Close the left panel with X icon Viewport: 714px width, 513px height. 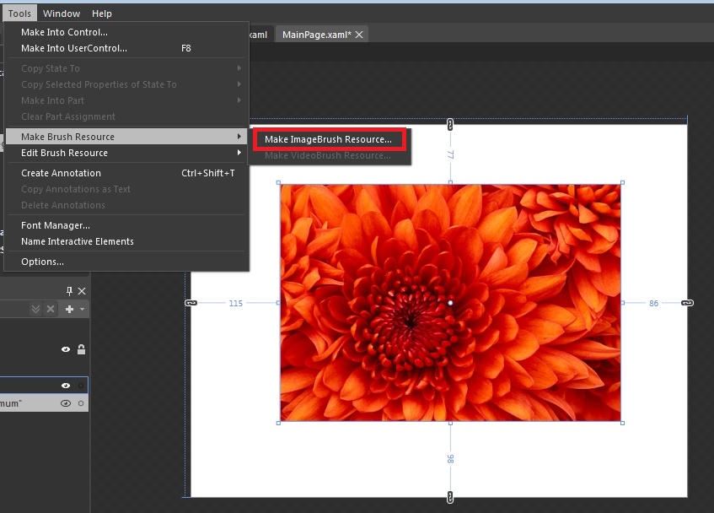pos(82,291)
